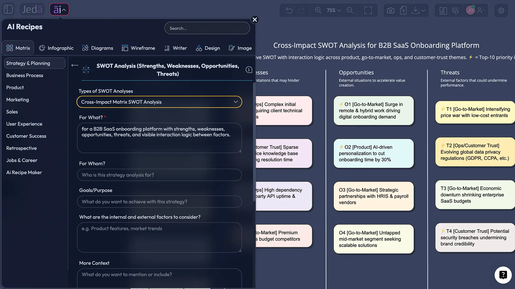Toggle fullscreen fit view

368,10
